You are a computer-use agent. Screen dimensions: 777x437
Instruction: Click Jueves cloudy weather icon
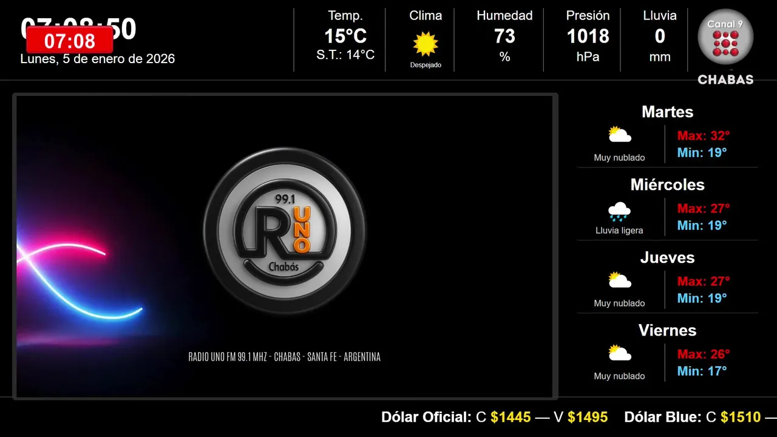(620, 280)
